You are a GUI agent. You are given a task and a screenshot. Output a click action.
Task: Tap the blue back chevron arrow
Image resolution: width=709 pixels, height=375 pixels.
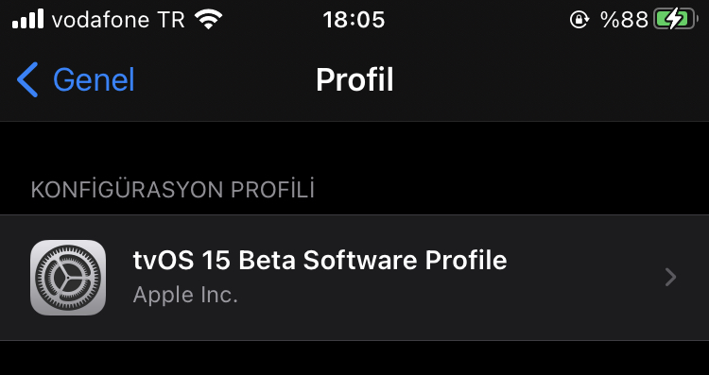tap(27, 80)
